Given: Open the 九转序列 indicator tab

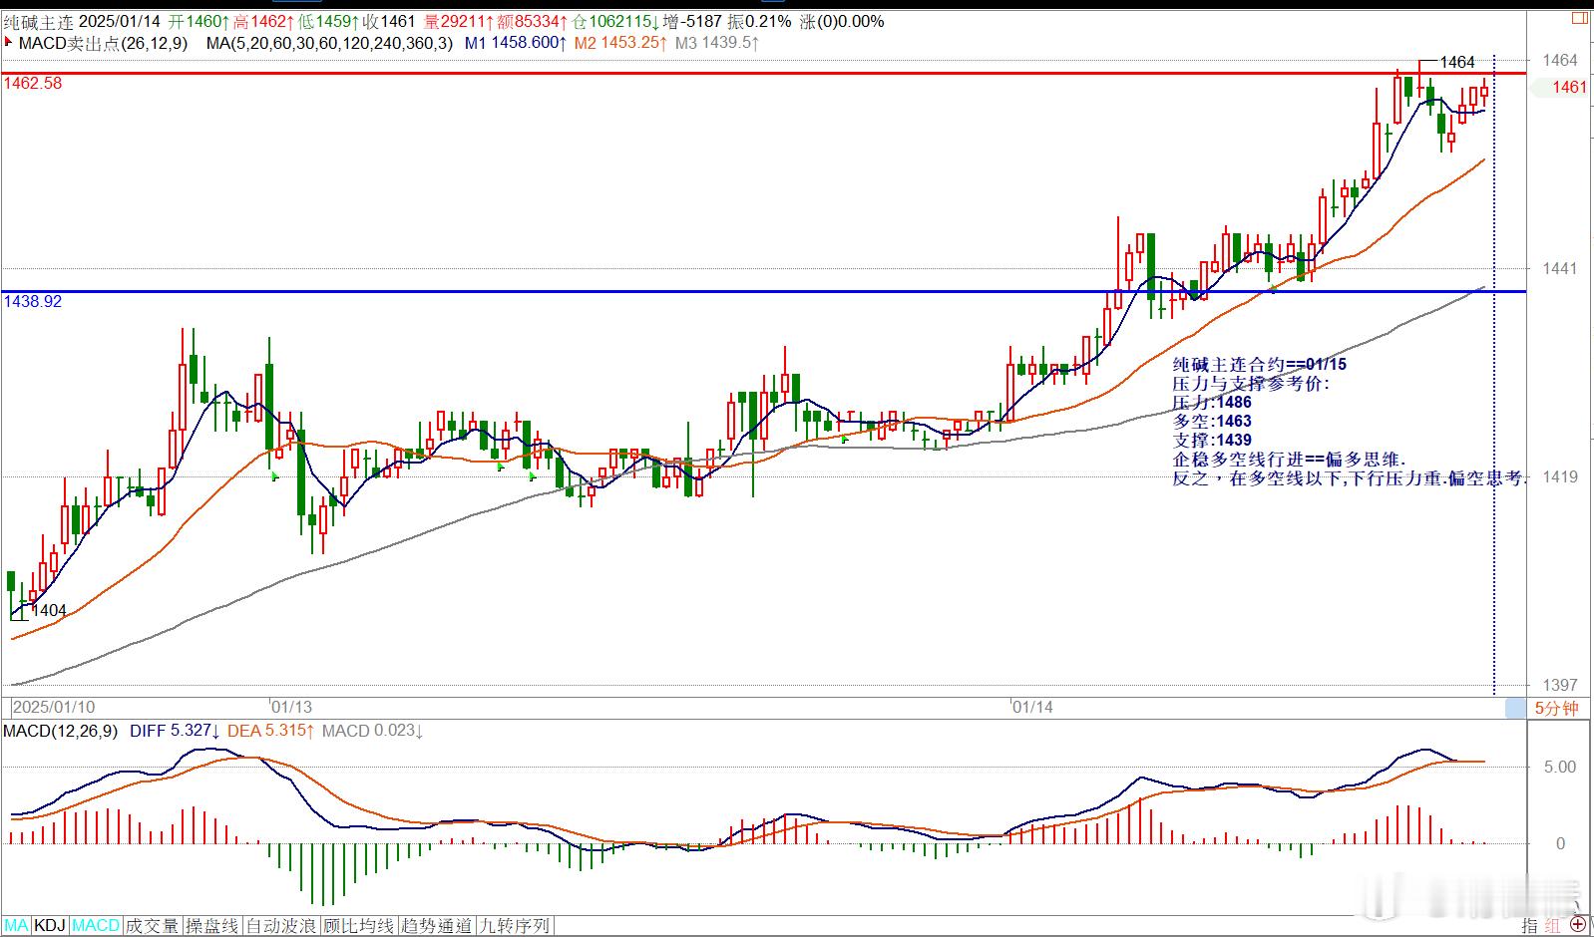Looking at the screenshot, I should [514, 926].
